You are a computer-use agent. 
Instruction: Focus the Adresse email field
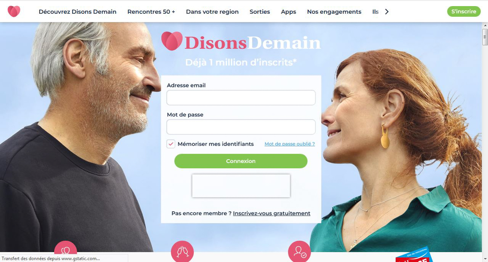pos(241,98)
